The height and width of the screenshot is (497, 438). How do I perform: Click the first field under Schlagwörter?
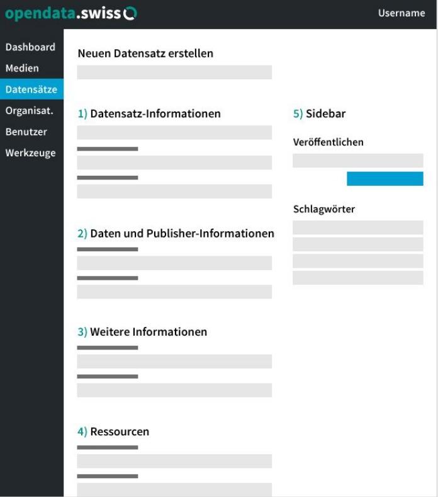coord(358,227)
